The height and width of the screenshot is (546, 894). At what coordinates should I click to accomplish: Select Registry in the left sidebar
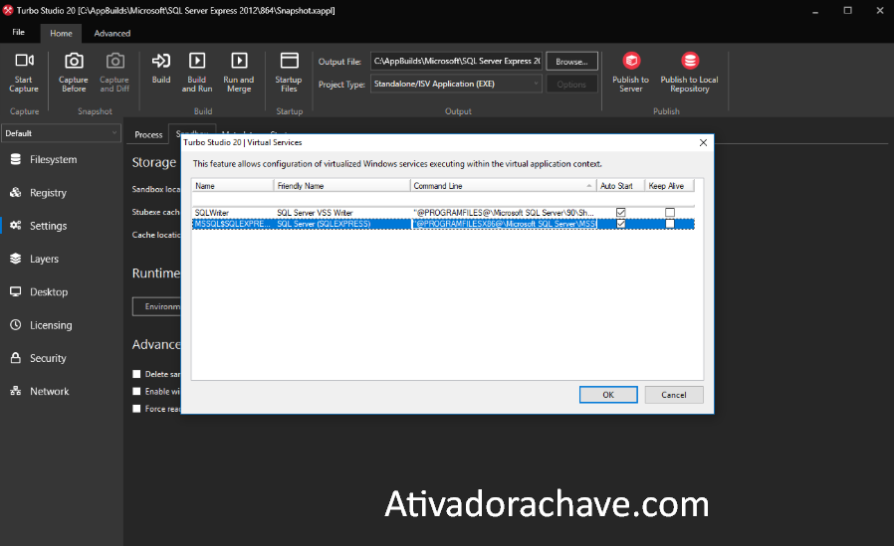coord(48,193)
